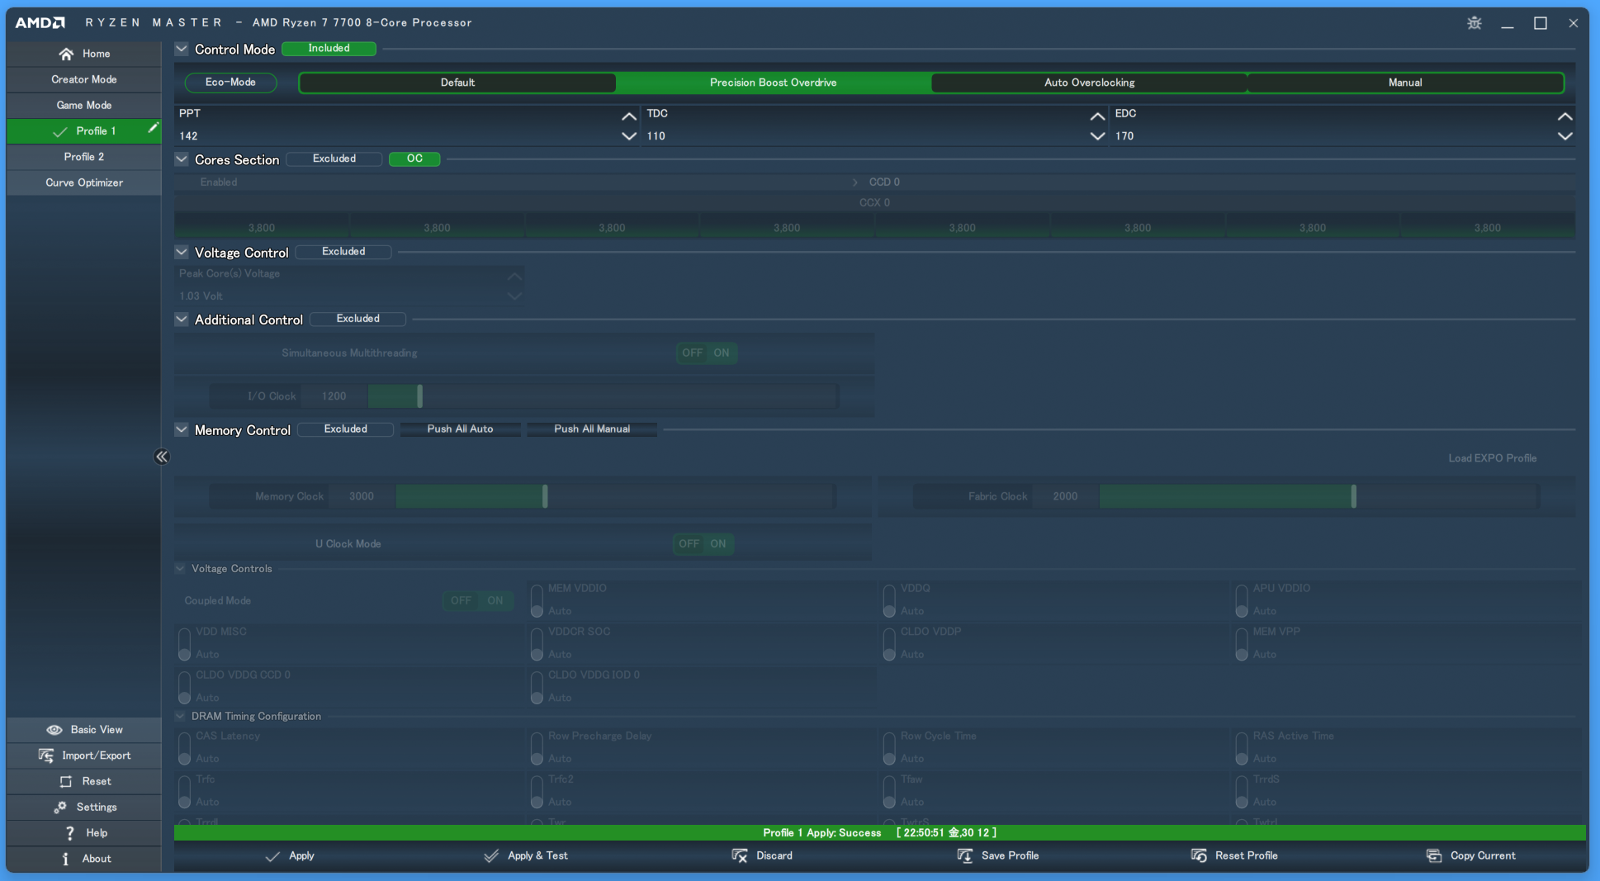Click the Reset Profile icon
Viewport: 1600px width, 881px height.
point(1199,856)
